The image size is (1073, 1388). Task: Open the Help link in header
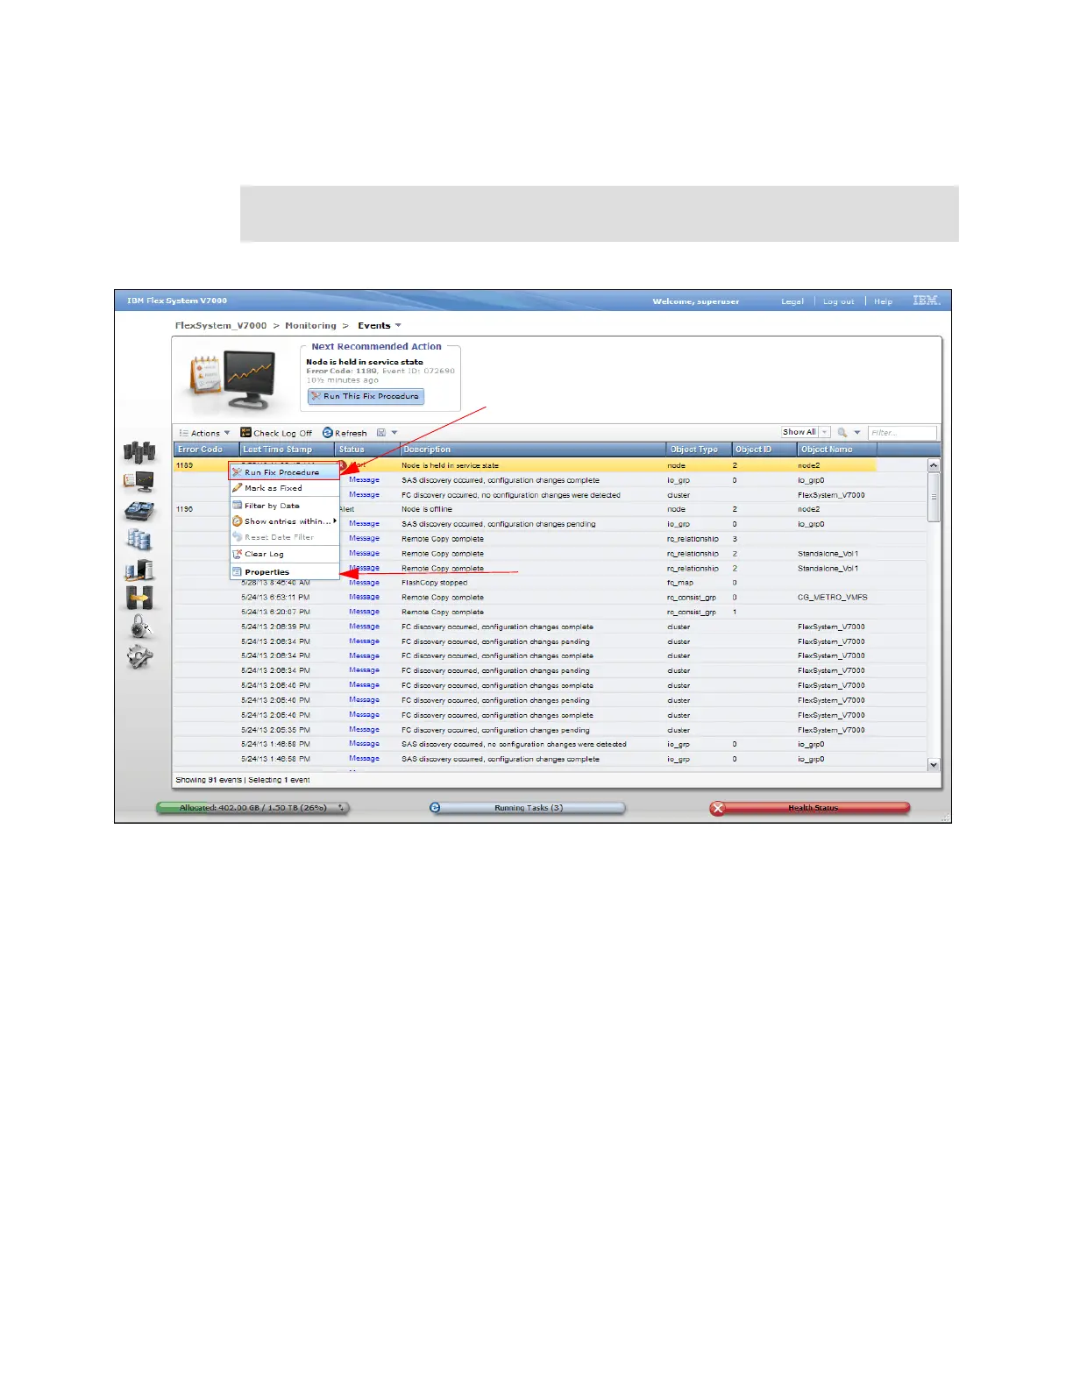tap(883, 301)
